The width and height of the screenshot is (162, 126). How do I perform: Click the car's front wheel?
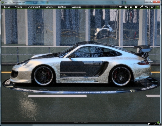pos(43,76)
